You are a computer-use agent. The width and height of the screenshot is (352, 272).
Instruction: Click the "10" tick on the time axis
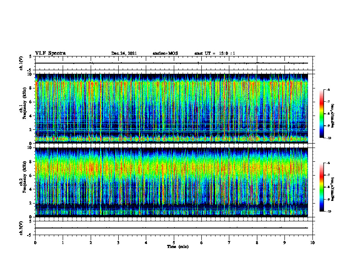(312, 243)
